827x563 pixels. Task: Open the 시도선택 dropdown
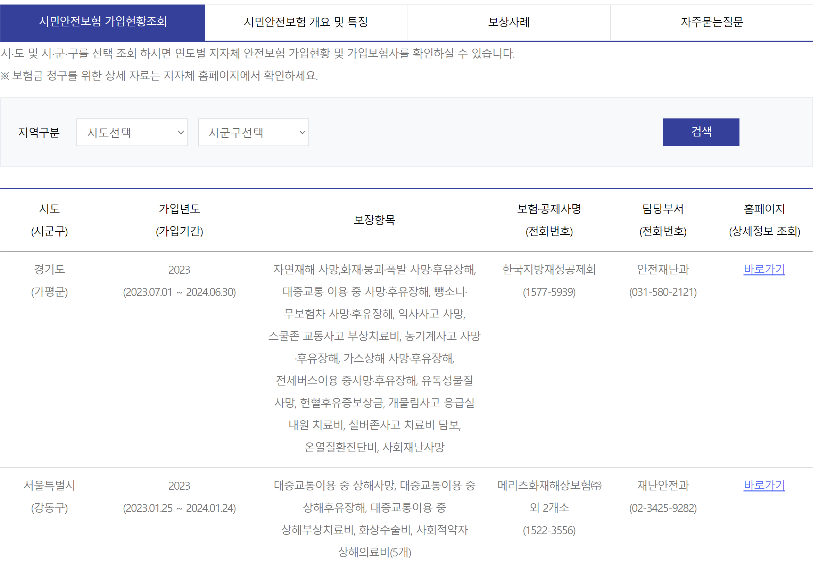point(132,132)
